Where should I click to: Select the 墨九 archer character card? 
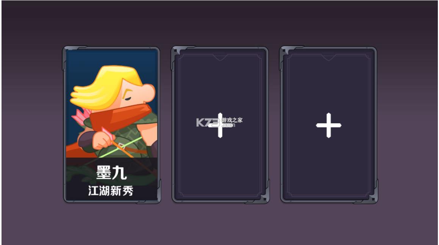(x=112, y=125)
